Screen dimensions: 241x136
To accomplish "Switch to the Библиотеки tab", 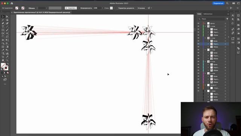I will [208, 14].
